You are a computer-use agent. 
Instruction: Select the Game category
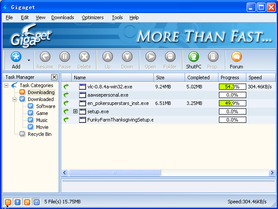point(42,113)
